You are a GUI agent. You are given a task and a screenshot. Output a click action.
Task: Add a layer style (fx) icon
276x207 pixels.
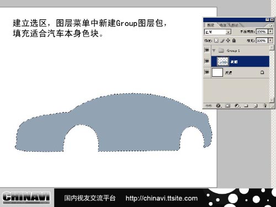219,105
